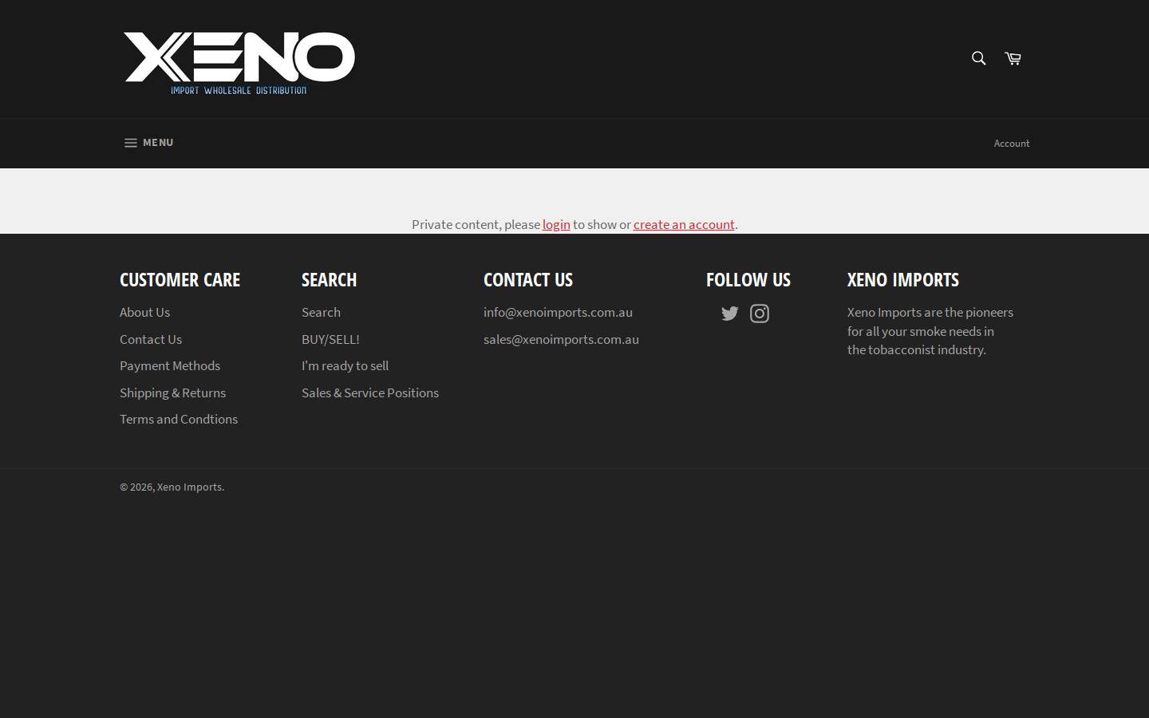The image size is (1149, 718).
Task: Open Payment Methods link
Action: point(170,365)
